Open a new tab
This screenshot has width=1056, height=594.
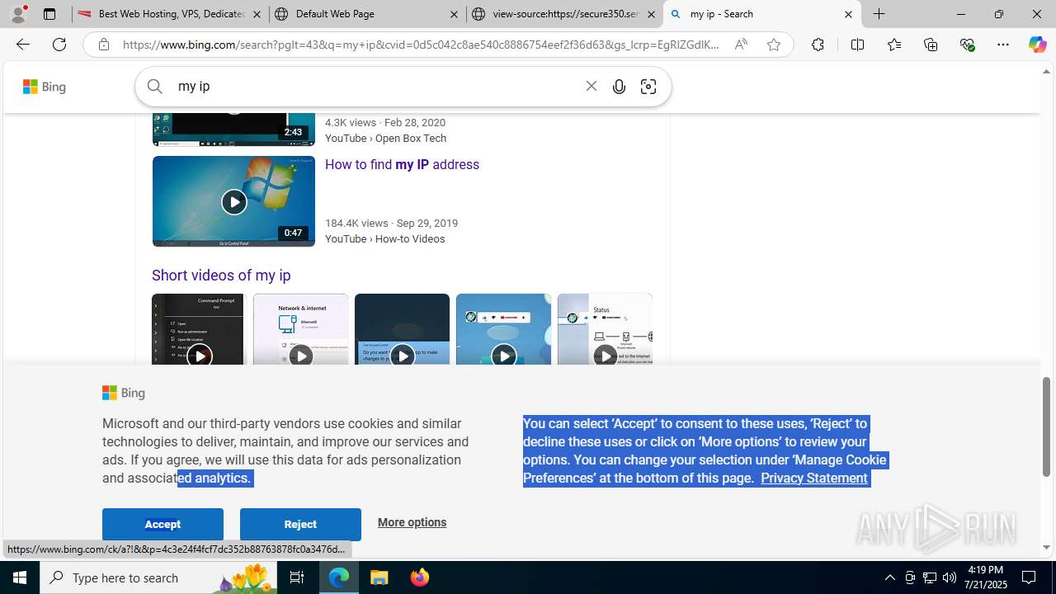click(x=879, y=14)
